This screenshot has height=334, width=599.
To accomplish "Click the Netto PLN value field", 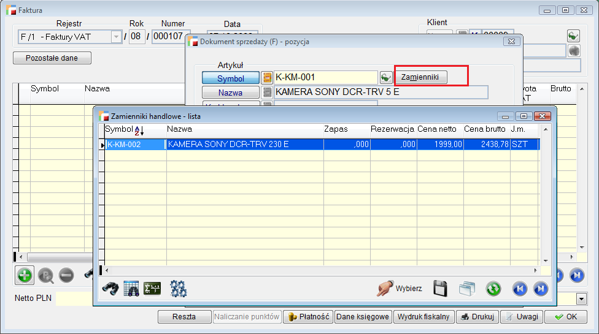I will (74, 298).
